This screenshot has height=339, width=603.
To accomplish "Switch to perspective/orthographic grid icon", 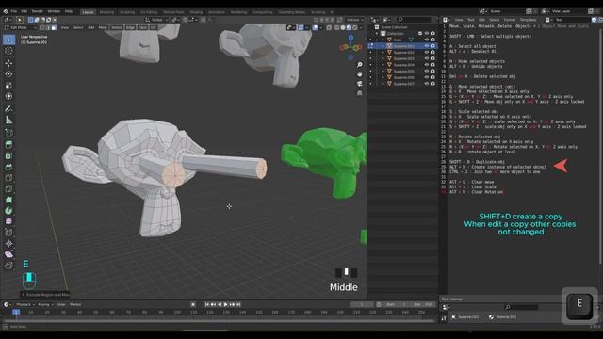I will pos(360,93).
